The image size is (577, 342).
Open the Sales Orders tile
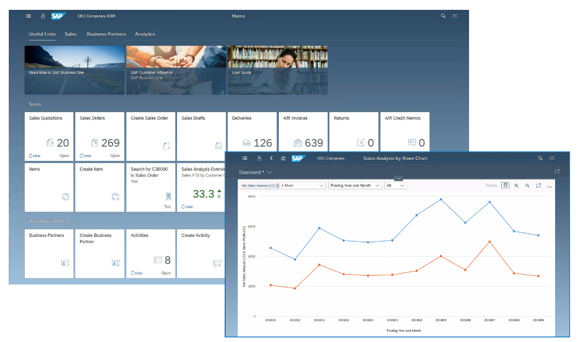pos(100,137)
